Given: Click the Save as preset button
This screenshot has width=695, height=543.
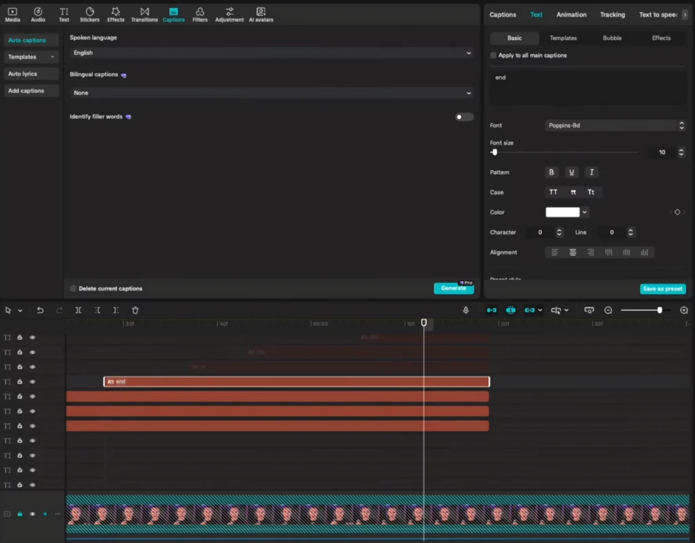Looking at the screenshot, I should point(662,288).
